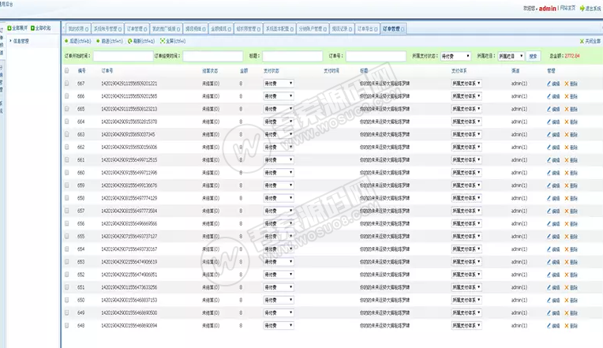Click the fullscreen (全屏) toolbar icon

point(163,39)
